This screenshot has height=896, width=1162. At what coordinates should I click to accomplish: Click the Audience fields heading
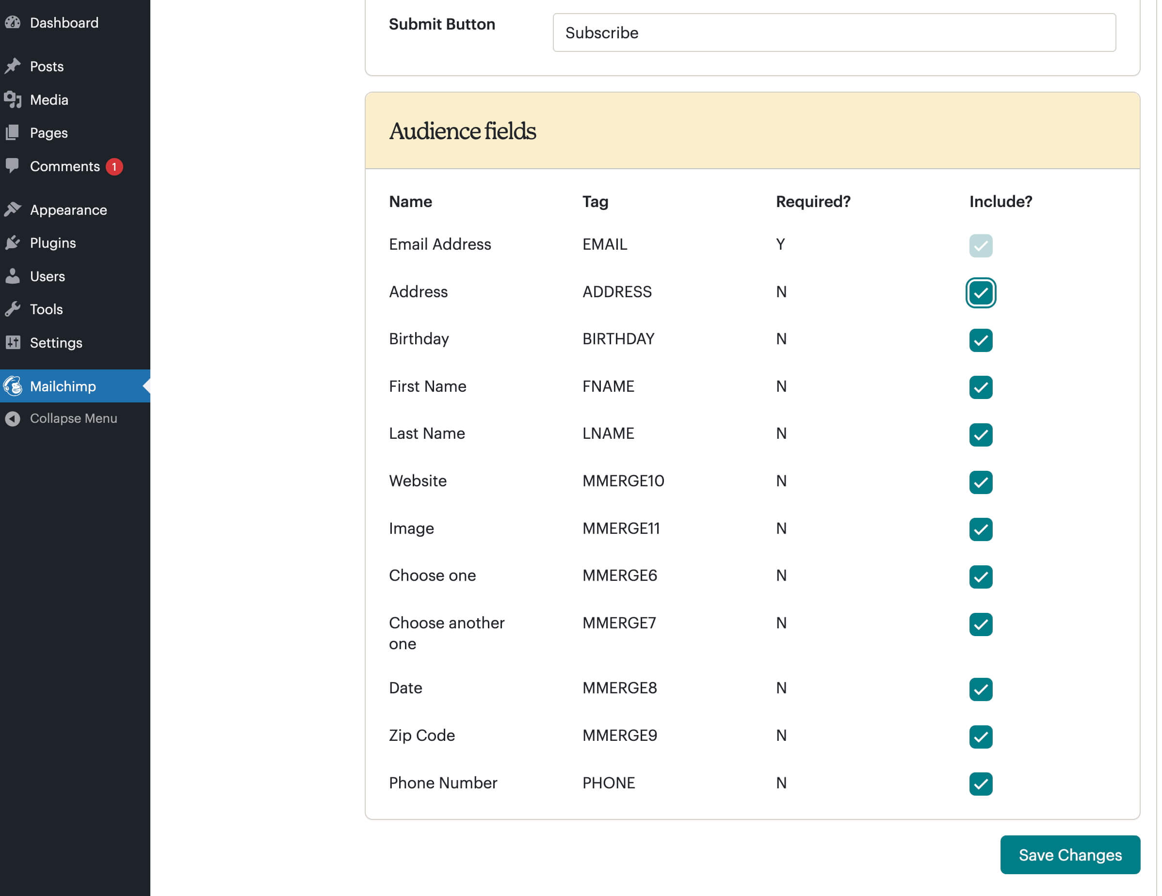(x=462, y=131)
